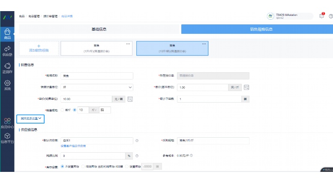Focus the sales spec unit field showing 箱

click(x=105, y=110)
